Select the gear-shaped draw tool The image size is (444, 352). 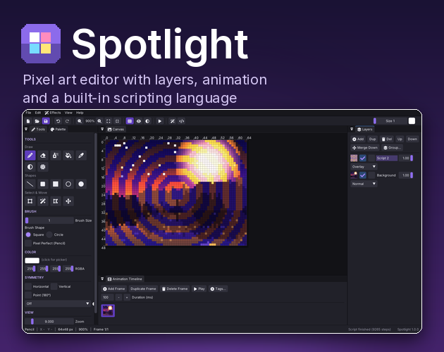pos(43,167)
